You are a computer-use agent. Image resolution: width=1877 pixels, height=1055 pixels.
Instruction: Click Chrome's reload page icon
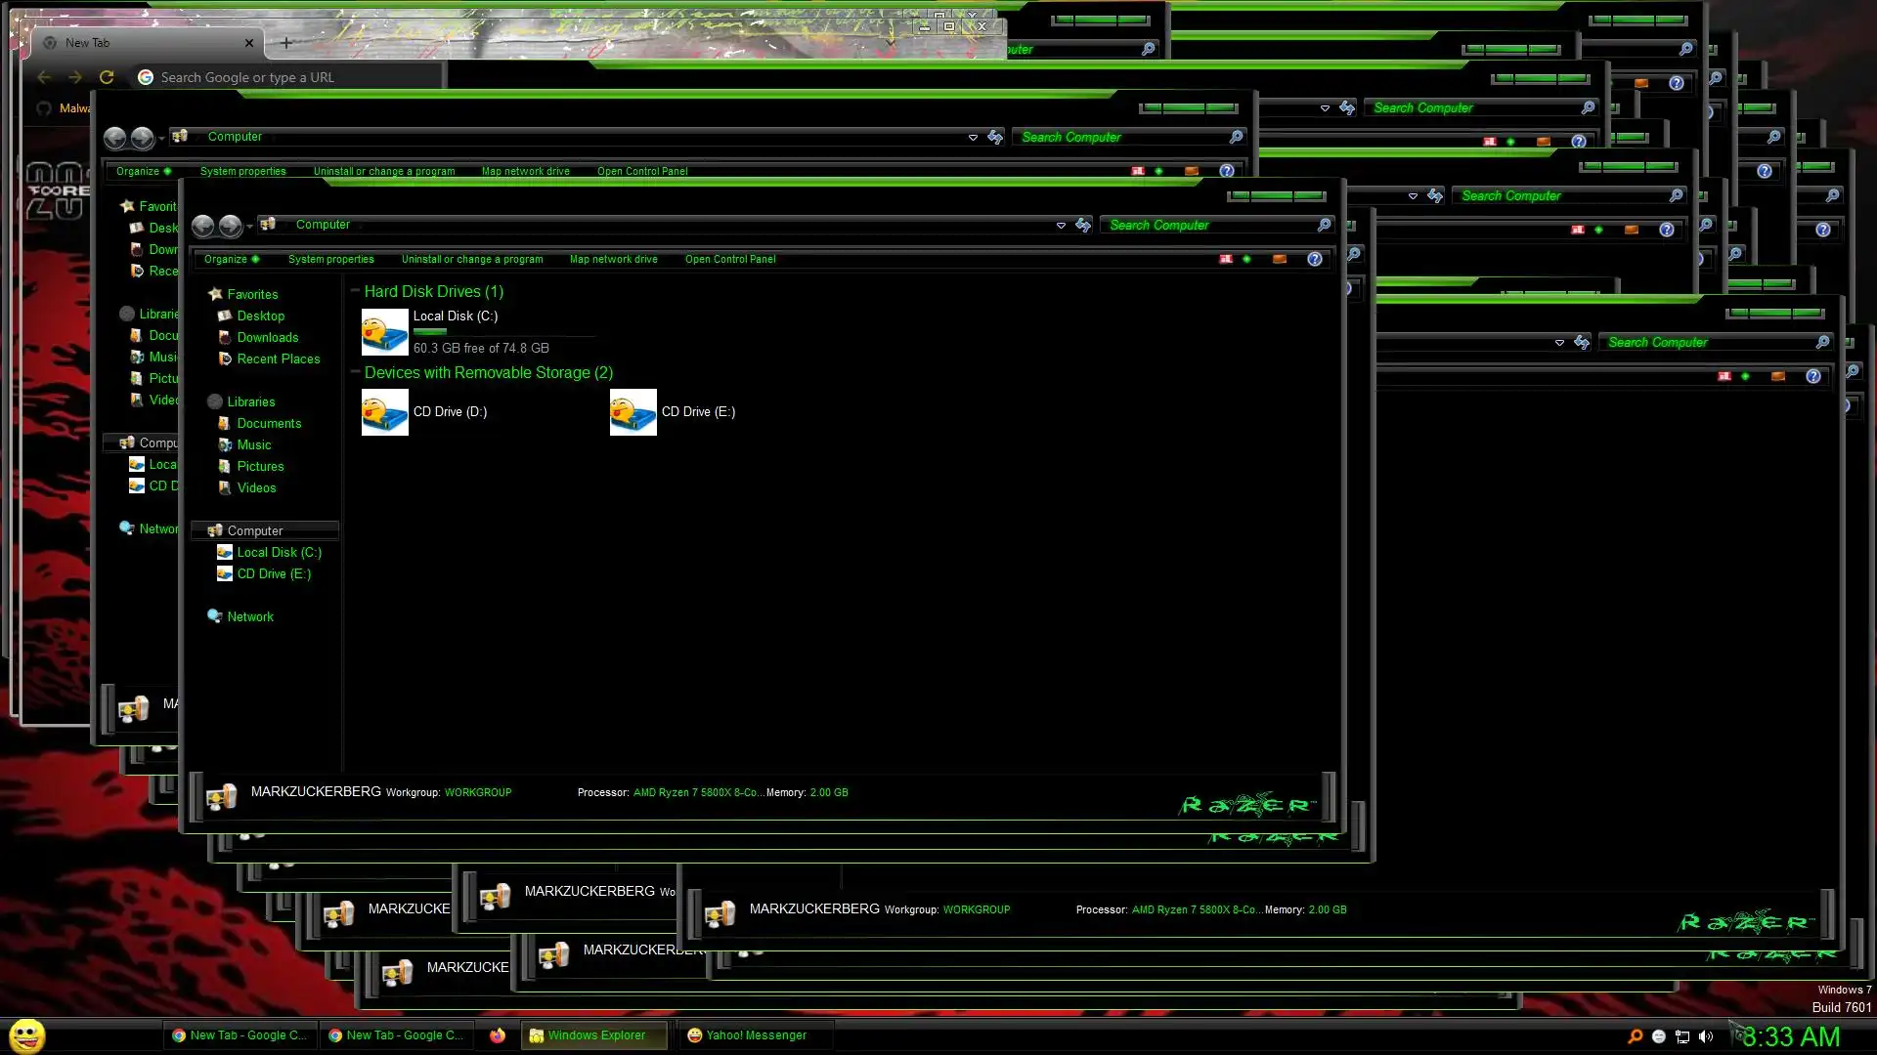click(107, 77)
